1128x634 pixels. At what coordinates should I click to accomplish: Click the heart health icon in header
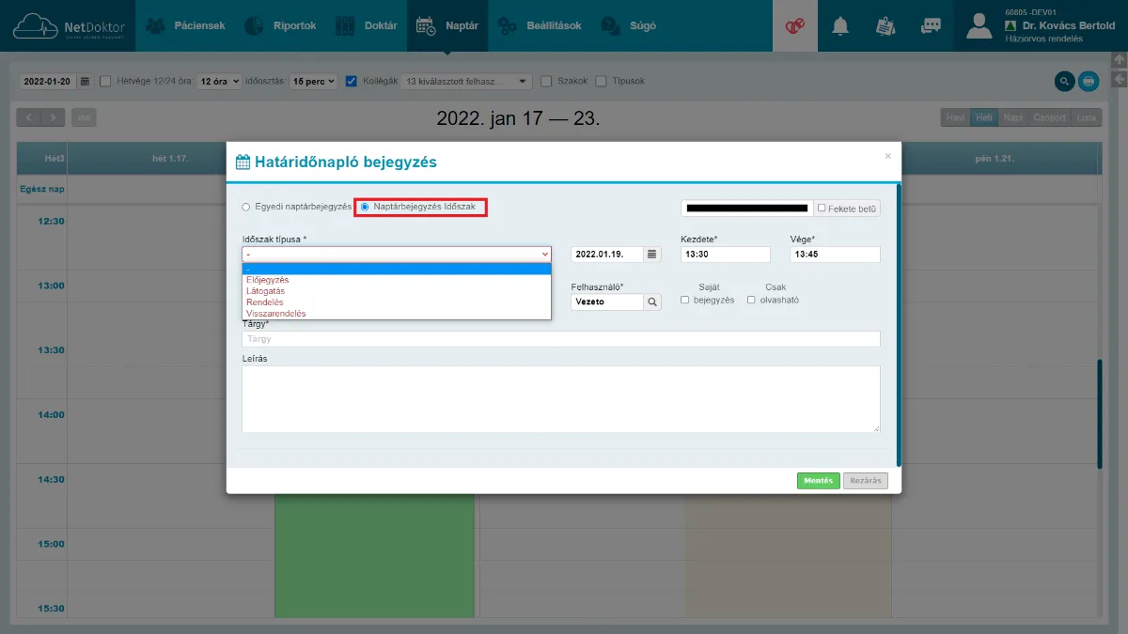tap(795, 26)
